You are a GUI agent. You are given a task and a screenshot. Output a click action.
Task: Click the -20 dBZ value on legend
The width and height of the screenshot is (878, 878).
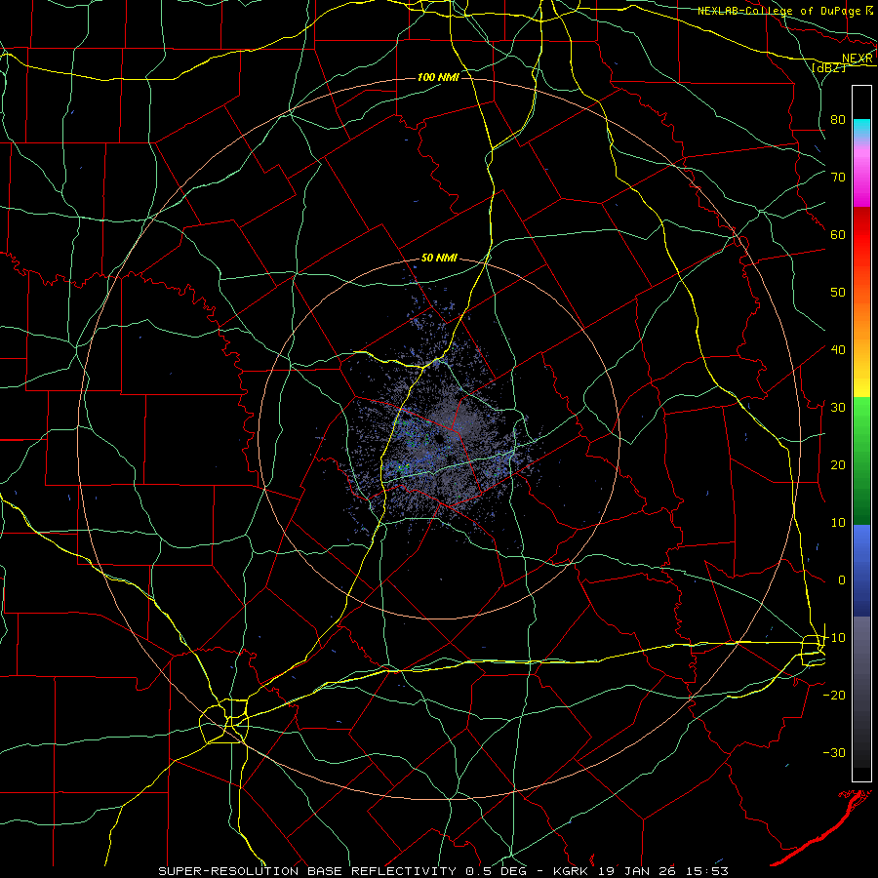[x=835, y=695]
